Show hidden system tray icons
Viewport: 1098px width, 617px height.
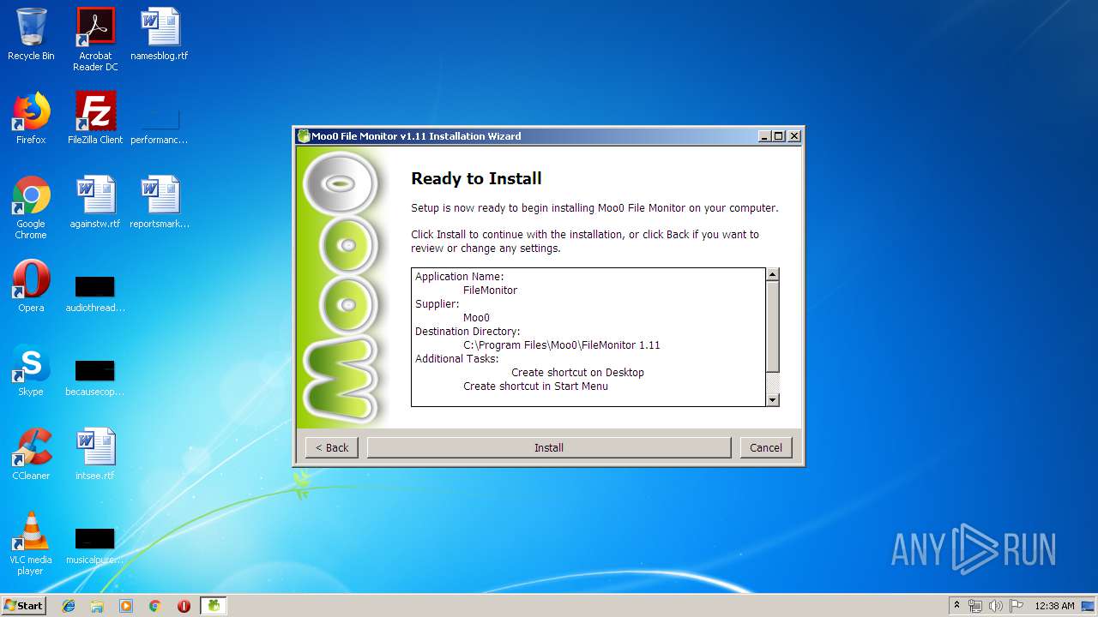click(x=956, y=606)
